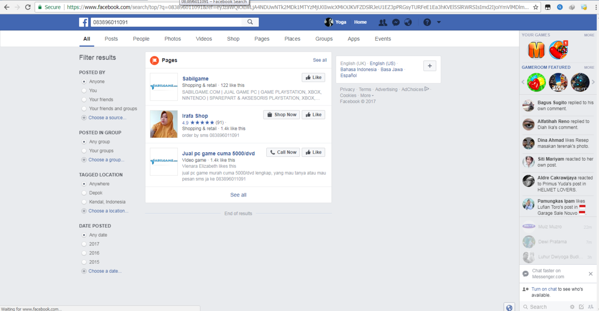Switch to the Photos tab

173,39
